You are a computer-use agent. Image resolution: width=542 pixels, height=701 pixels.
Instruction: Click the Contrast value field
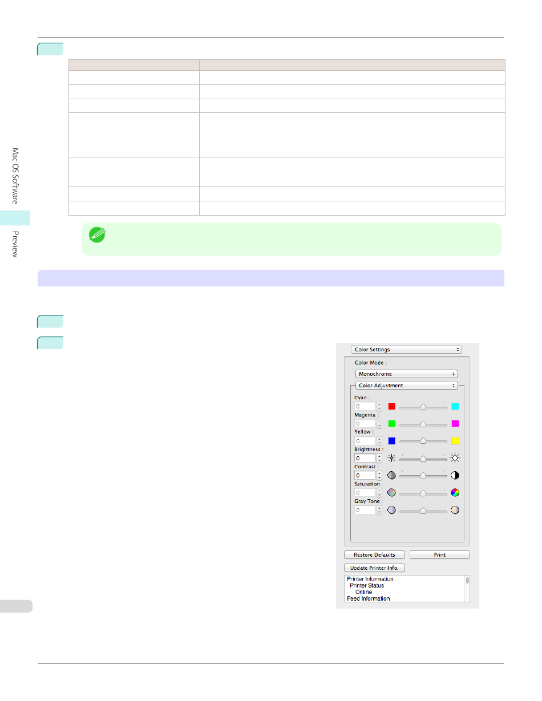[365, 475]
